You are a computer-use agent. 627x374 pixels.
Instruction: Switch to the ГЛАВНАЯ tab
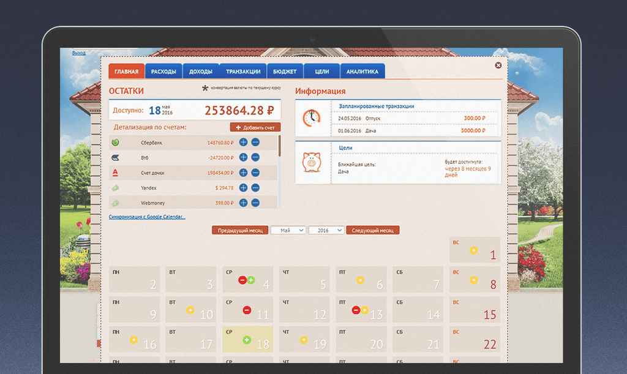[126, 71]
